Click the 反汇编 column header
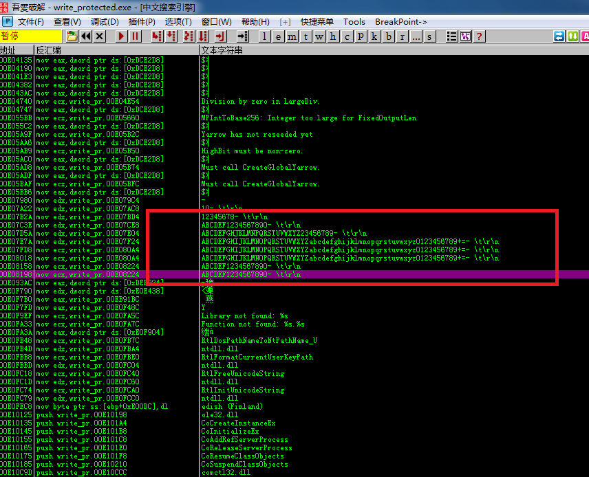 tap(116, 50)
